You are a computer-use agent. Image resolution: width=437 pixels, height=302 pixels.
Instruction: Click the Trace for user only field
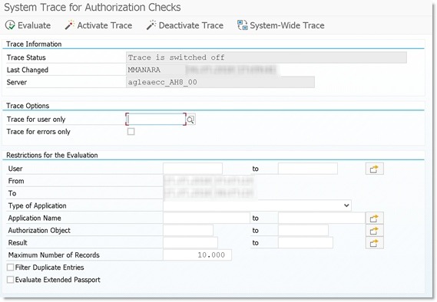(156, 120)
